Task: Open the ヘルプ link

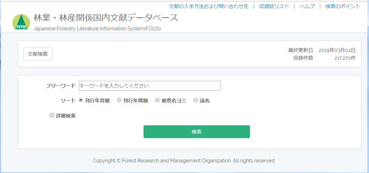Action: pyautogui.click(x=307, y=6)
